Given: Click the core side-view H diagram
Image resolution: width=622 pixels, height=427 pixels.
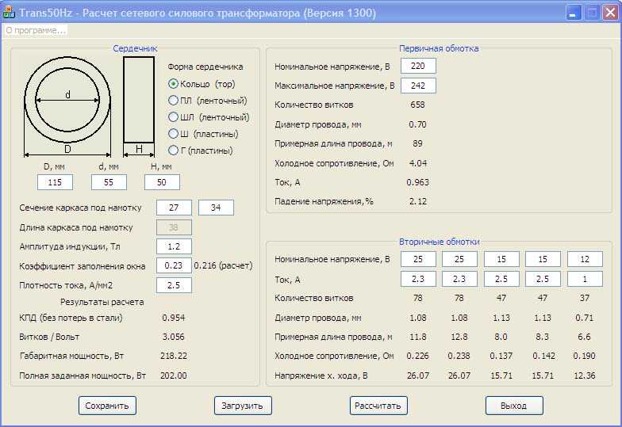Looking at the screenshot, I should [139, 107].
